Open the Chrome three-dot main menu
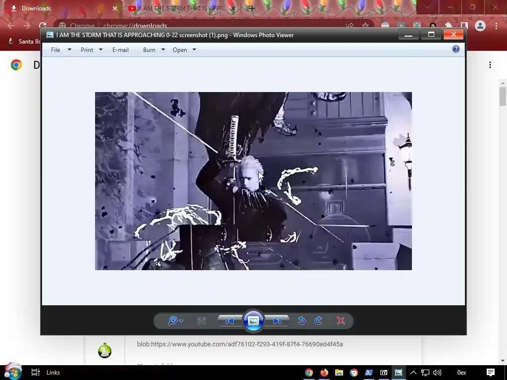 click(x=496, y=26)
